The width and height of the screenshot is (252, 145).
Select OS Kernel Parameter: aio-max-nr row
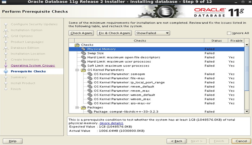[157, 103]
